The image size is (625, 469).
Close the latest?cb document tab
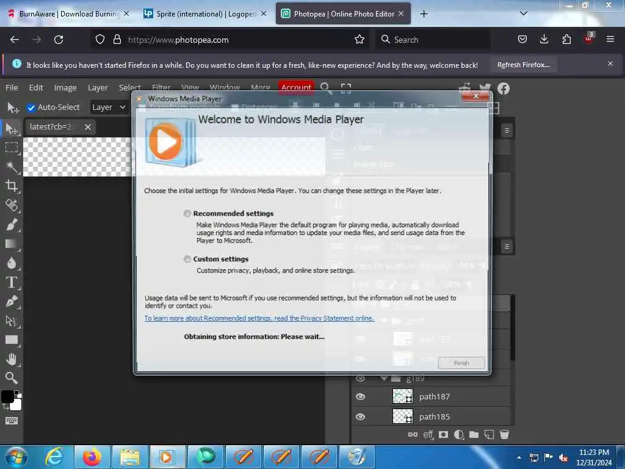point(88,127)
